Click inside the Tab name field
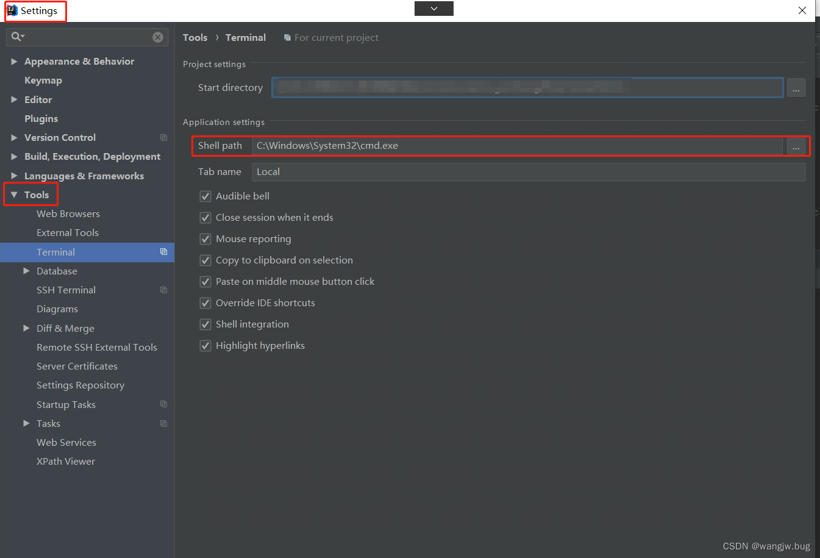 coord(427,171)
